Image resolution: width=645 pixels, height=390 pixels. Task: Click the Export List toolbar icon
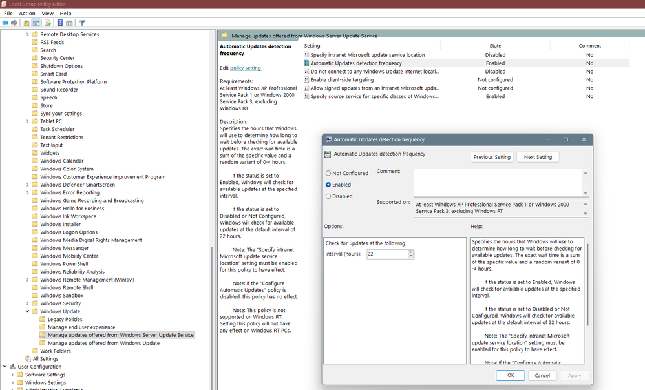pos(48,23)
